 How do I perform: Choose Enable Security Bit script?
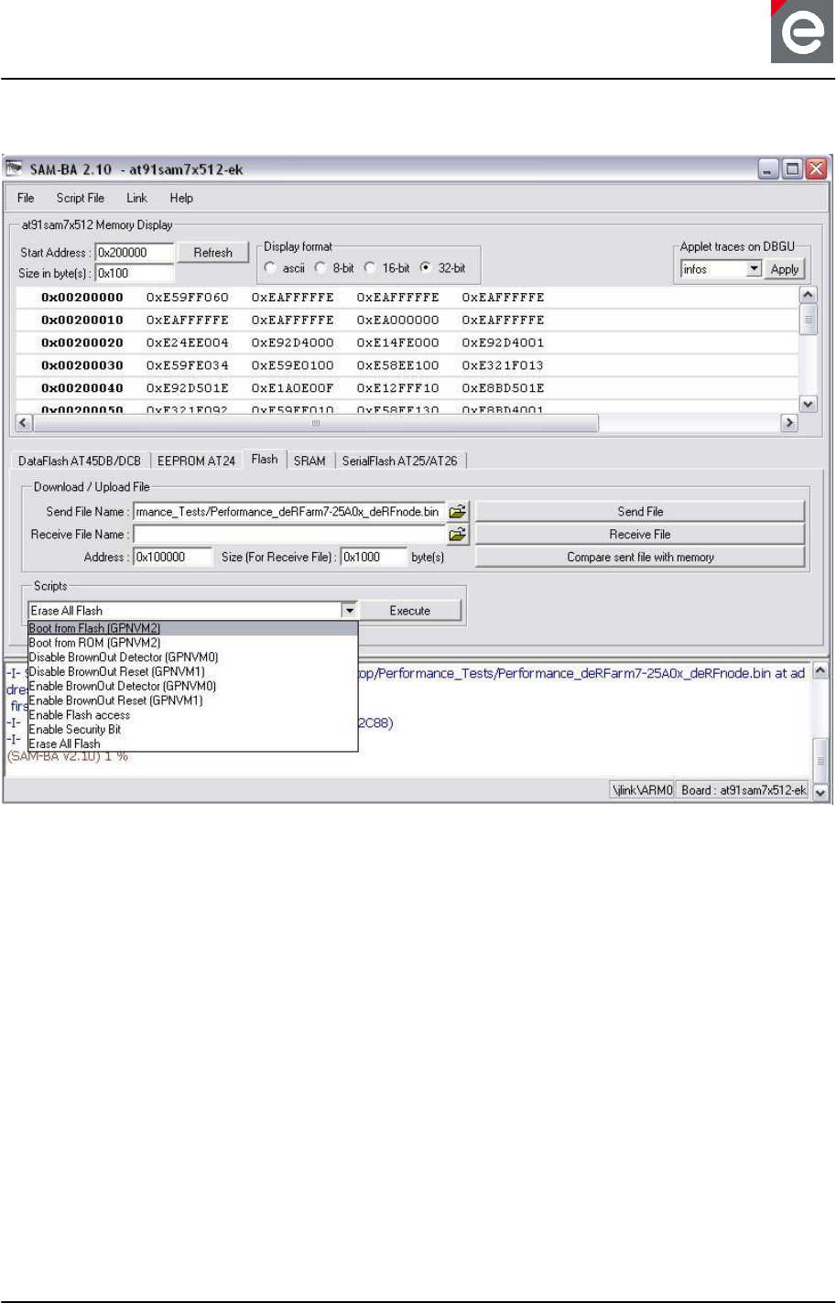coord(192,730)
